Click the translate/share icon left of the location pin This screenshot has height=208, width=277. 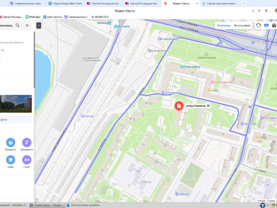[x=253, y=11]
